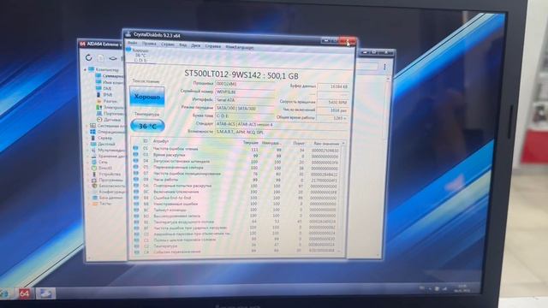Open the Язык(Language) menu
Viewport: 548px width, 308px height.
point(240,47)
